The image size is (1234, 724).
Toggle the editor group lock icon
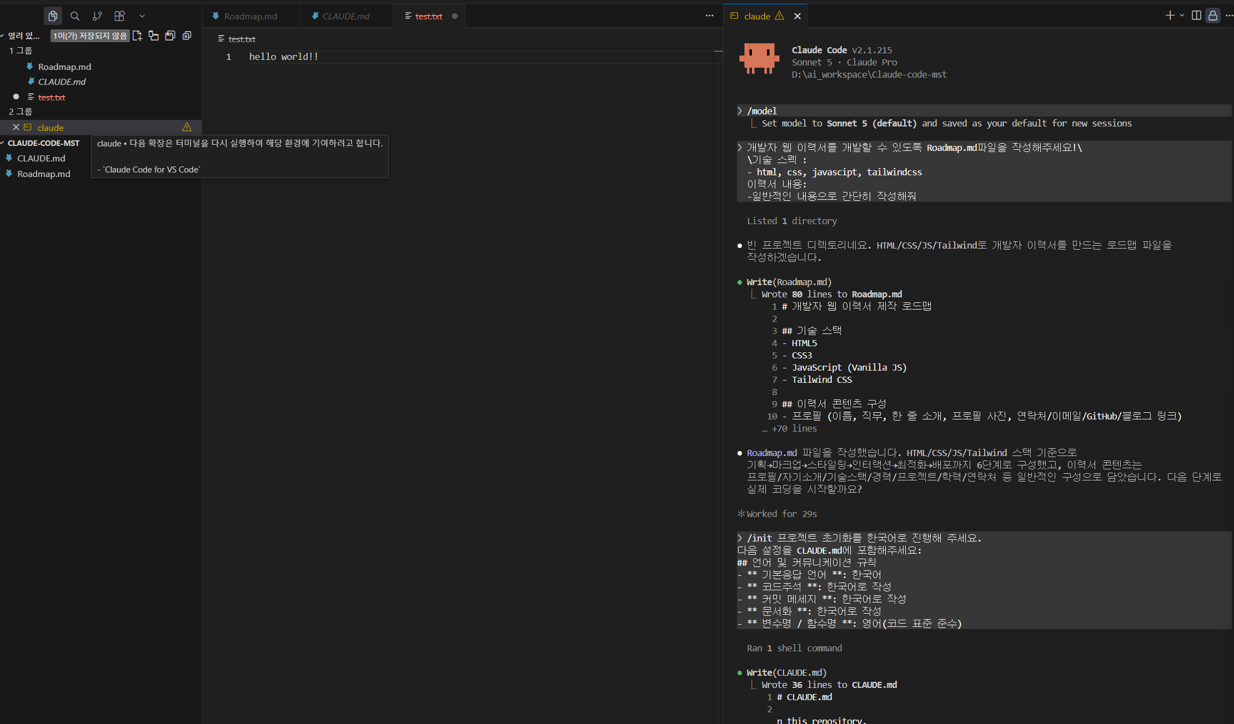1213,16
